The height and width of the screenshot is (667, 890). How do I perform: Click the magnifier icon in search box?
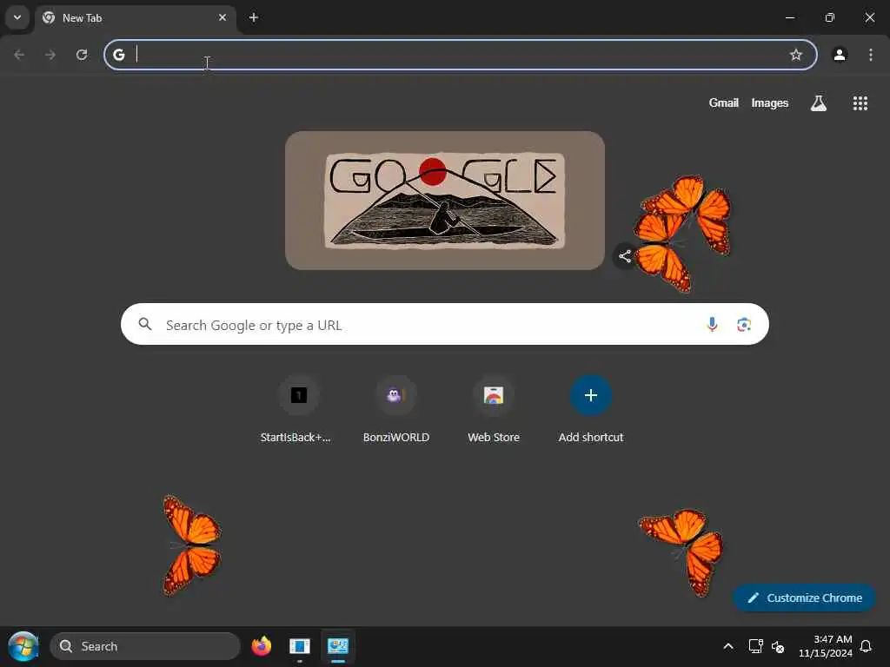point(145,324)
